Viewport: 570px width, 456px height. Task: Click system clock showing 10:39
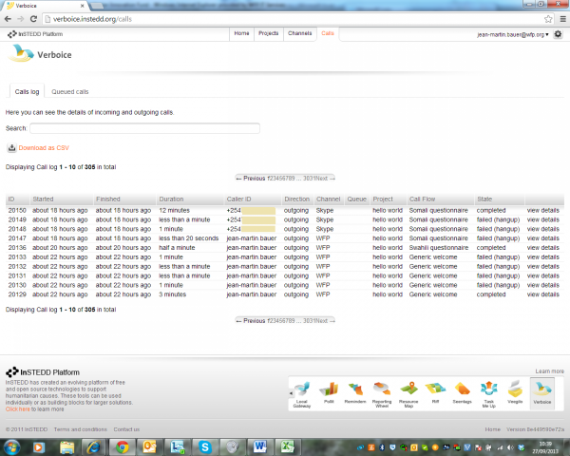click(x=545, y=447)
